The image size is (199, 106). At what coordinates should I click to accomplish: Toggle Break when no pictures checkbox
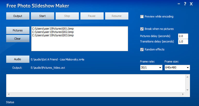coord(142,29)
